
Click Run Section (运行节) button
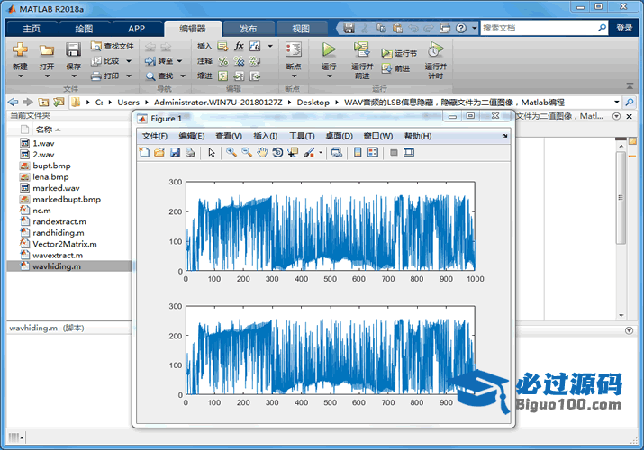(399, 53)
